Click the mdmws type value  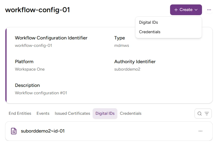pyautogui.click(x=122, y=46)
